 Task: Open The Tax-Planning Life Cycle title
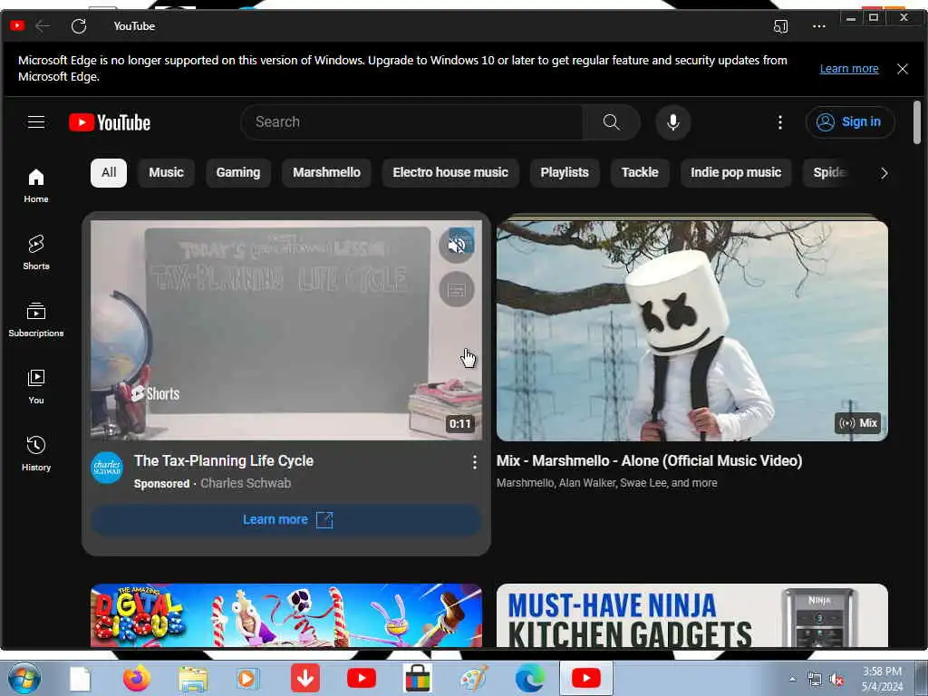[224, 460]
